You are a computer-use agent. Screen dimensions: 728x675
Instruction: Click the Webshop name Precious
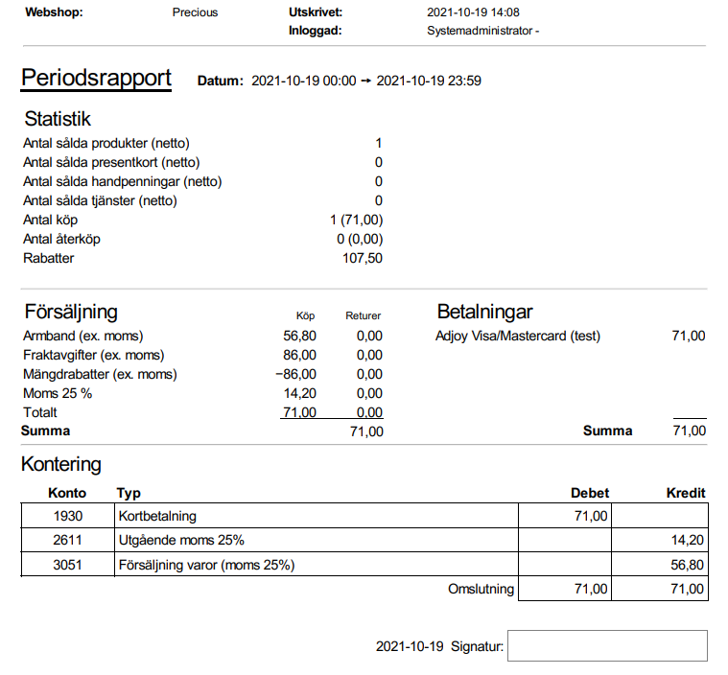[x=195, y=12]
